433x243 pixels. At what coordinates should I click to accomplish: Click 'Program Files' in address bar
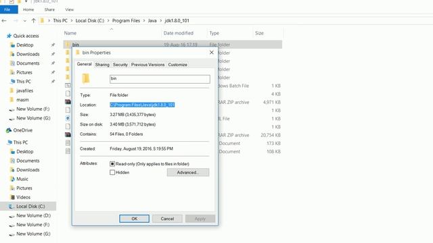pyautogui.click(x=126, y=21)
